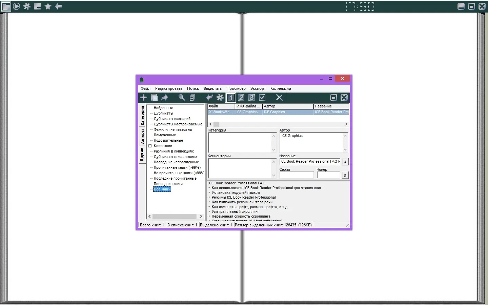Screen dimensions: 488x305
Task: Toggle the checkmark selection icon
Action: tap(262, 98)
